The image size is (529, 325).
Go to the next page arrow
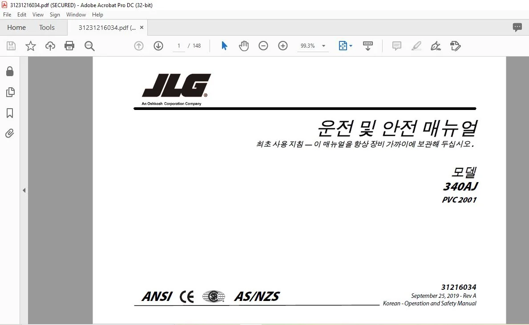click(158, 46)
